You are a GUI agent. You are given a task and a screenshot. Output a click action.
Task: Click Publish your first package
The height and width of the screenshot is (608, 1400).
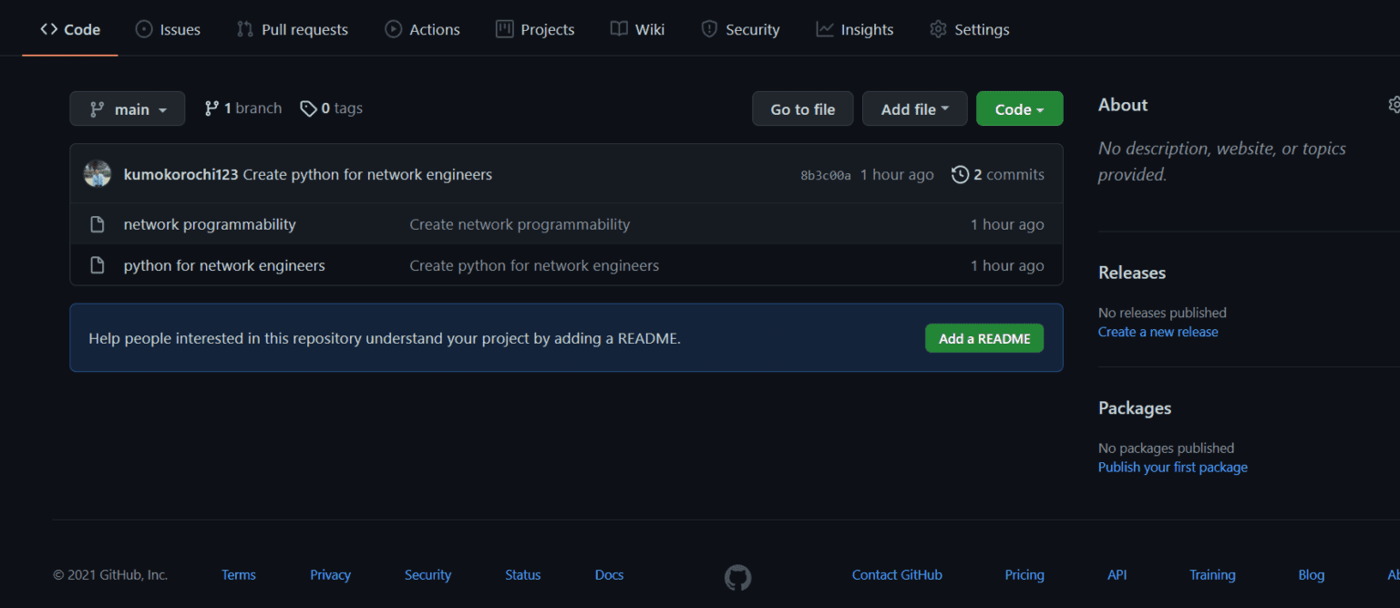(1172, 467)
